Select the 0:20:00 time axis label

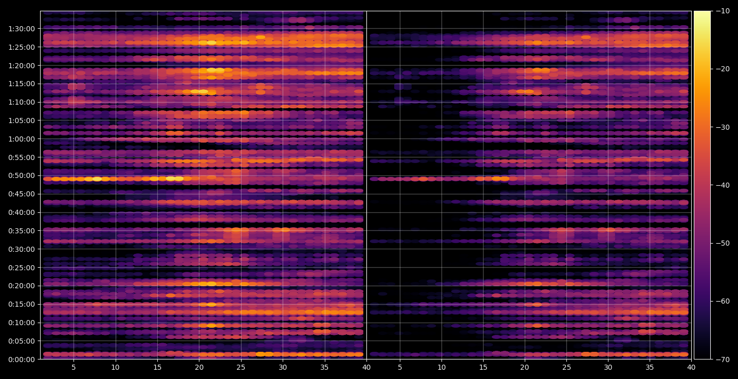tap(21, 286)
